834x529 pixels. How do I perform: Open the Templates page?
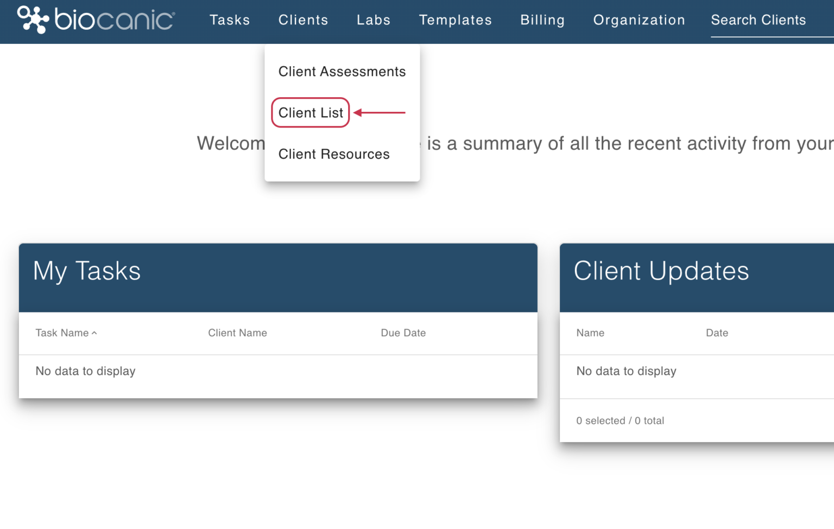coord(455,20)
